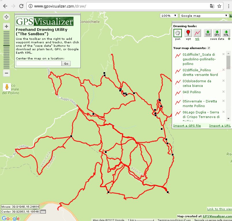Save data as KML file
This screenshot has width=232, height=221.
click(x=226, y=33)
